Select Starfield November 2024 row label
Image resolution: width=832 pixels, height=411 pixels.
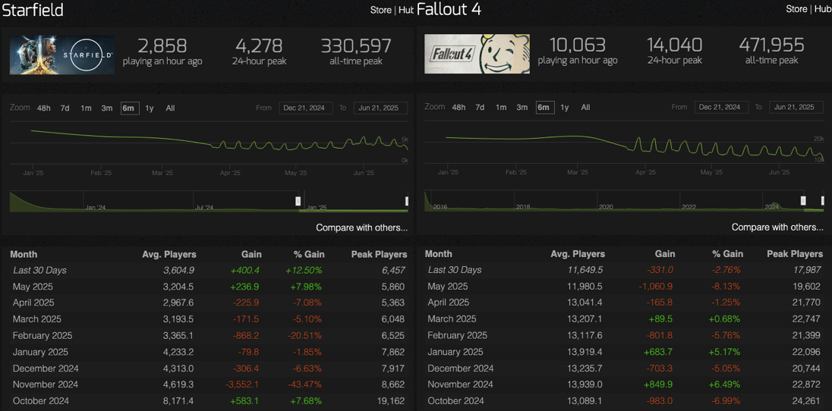[x=45, y=384]
